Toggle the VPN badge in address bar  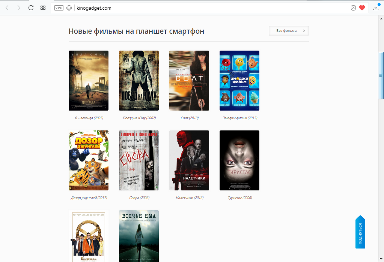tap(59, 8)
